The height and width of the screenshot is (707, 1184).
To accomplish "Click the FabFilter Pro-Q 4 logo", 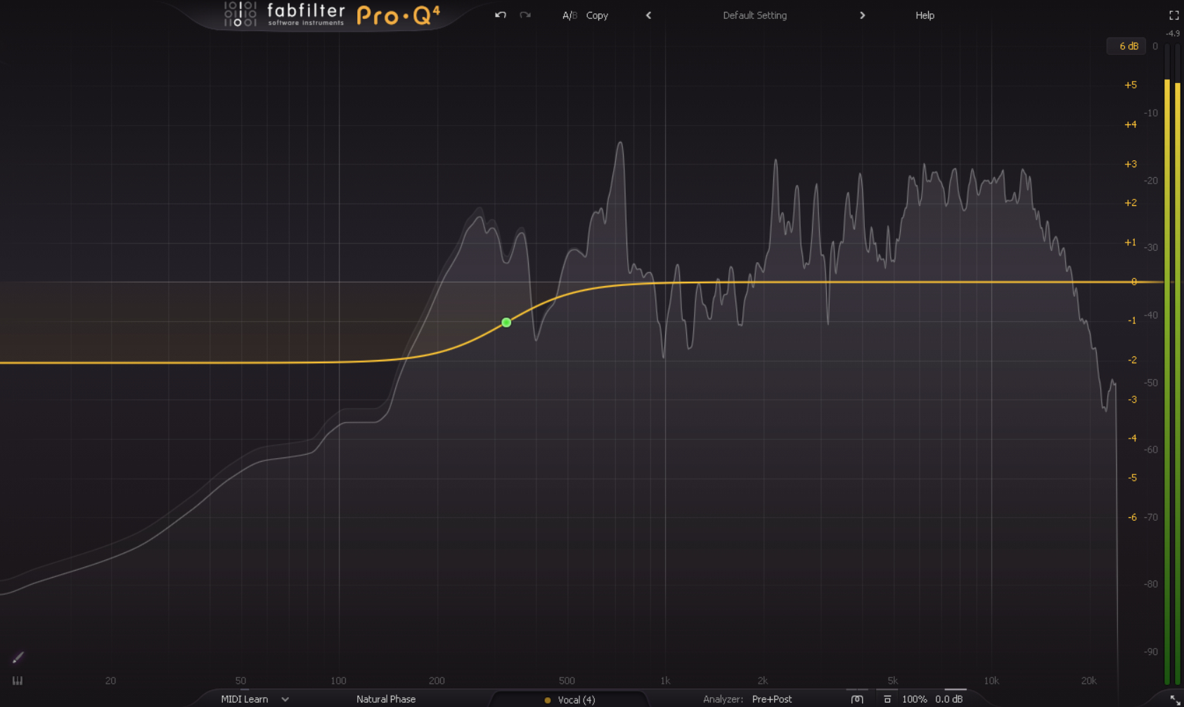I will (332, 15).
